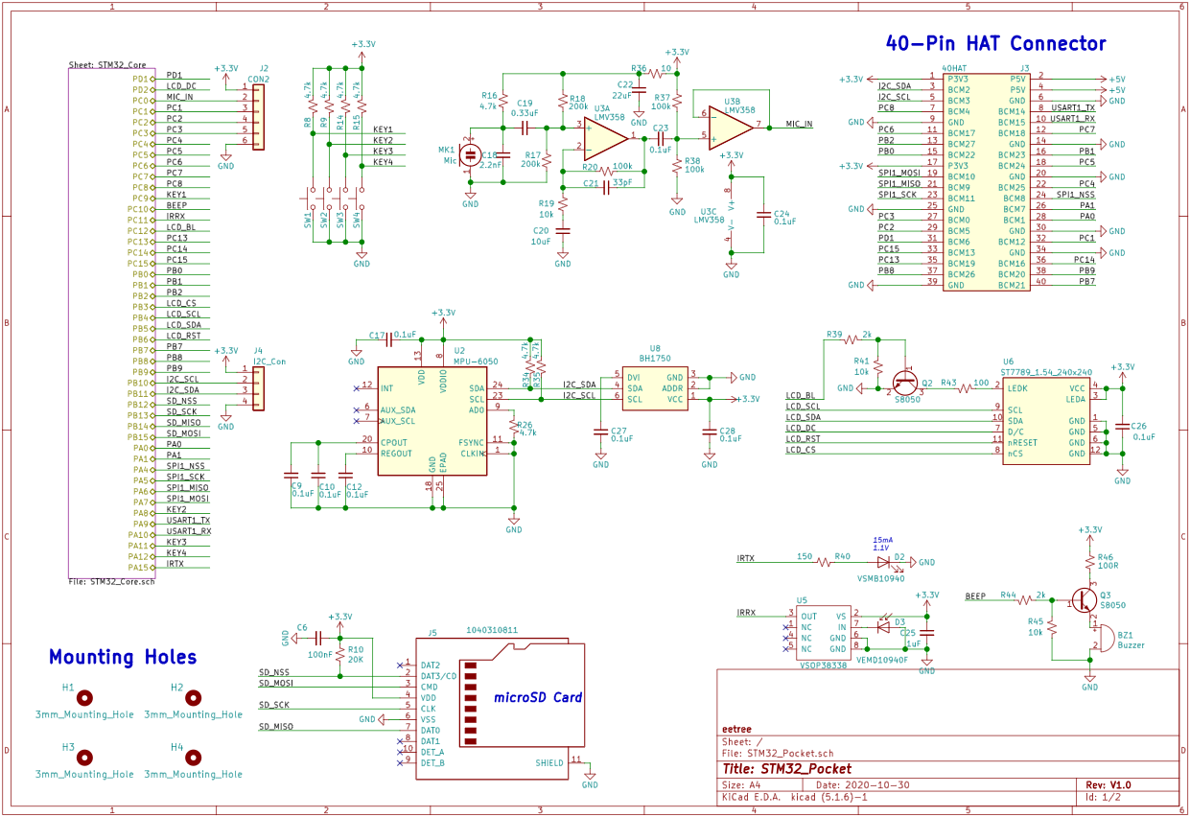Select capacitor C26 0.1uF symbol
Image resolution: width=1190 pixels, height=817 pixels.
pyautogui.click(x=1122, y=428)
